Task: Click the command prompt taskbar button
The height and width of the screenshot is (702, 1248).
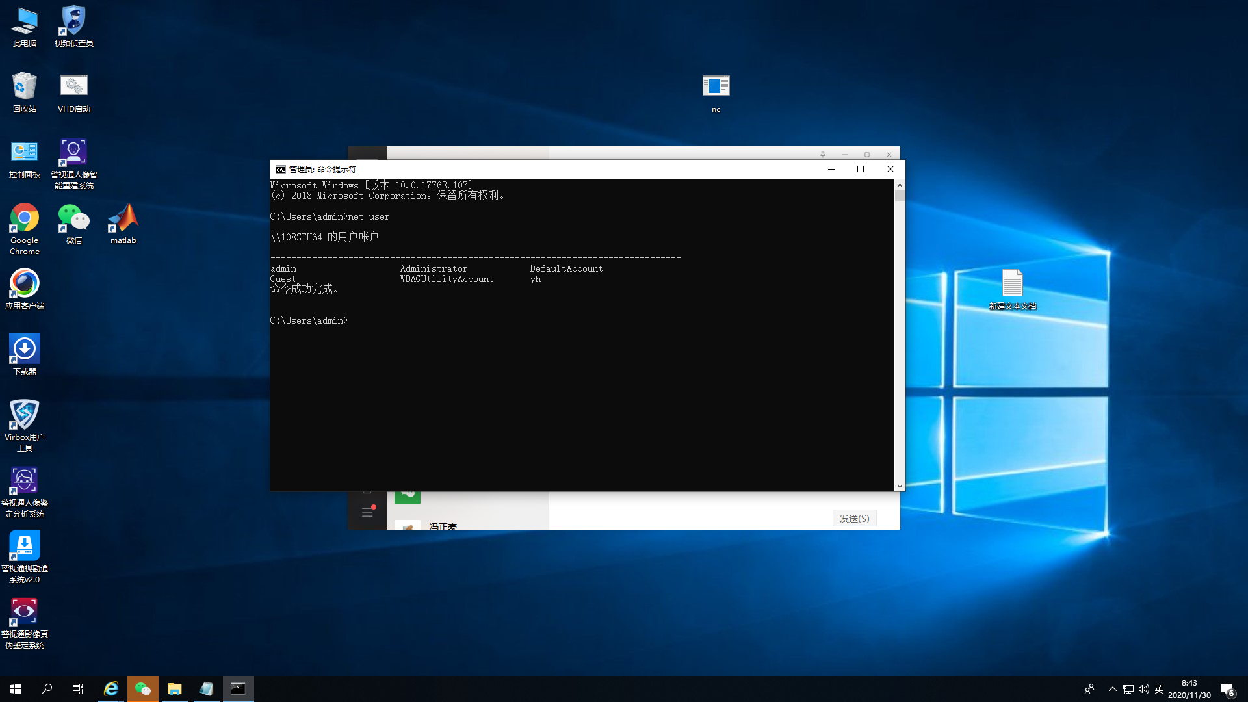Action: click(x=238, y=689)
